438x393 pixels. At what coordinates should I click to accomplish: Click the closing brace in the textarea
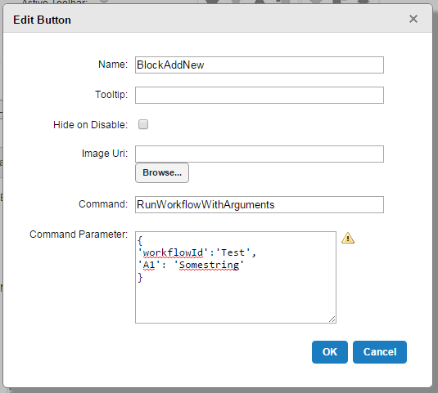(140, 277)
